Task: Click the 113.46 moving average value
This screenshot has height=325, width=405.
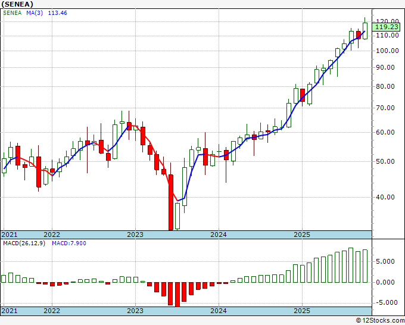Action: 58,13
